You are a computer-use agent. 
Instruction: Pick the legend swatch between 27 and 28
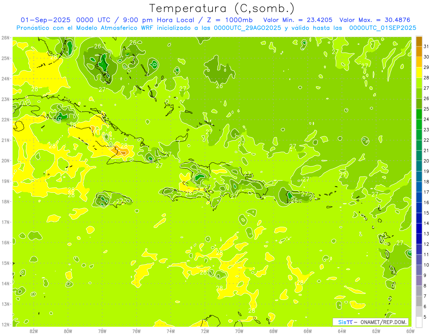[419, 83]
